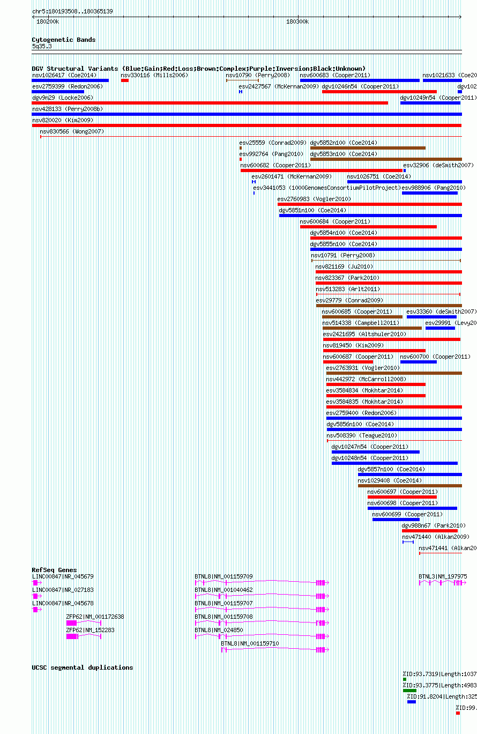Select the esv2759399 (Redon2006) label
The height and width of the screenshot is (734, 477).
tap(67, 86)
